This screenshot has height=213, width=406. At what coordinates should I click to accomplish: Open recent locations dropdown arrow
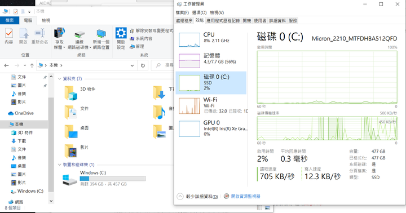25,65
